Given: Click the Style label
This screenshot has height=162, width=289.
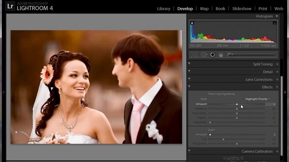Looking at the screenshot, I should (204, 99).
